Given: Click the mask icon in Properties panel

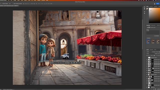Looking at the screenshot, I should click(149, 27).
